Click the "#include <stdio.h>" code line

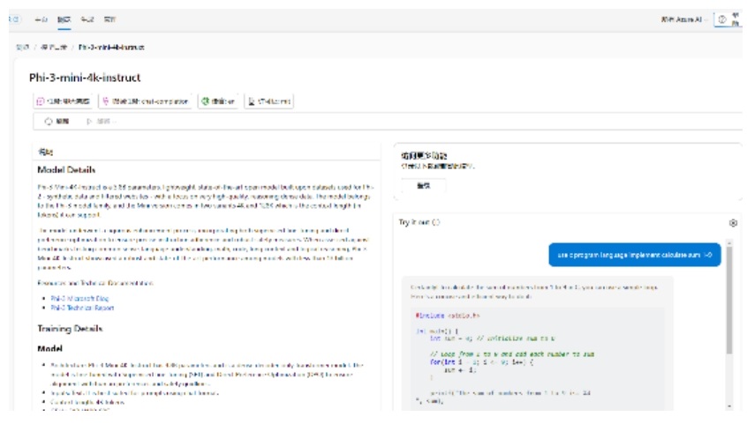[x=448, y=316]
